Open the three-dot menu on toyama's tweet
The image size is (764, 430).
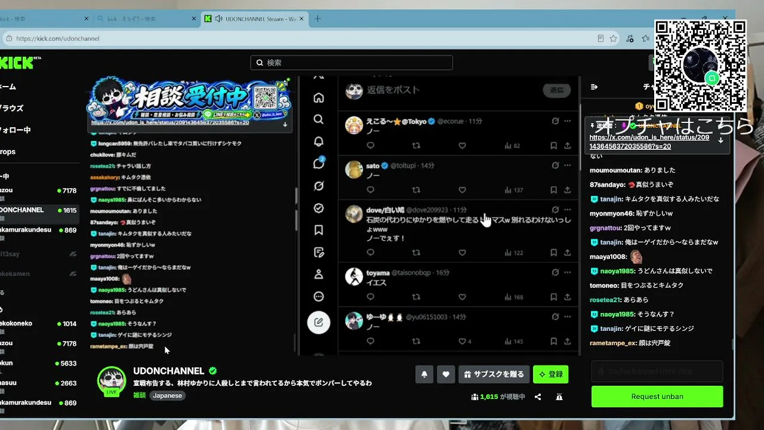[x=567, y=272]
